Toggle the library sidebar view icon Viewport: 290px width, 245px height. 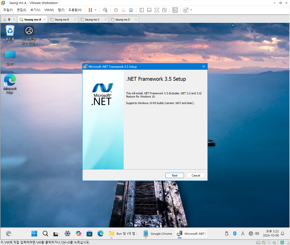142,10
